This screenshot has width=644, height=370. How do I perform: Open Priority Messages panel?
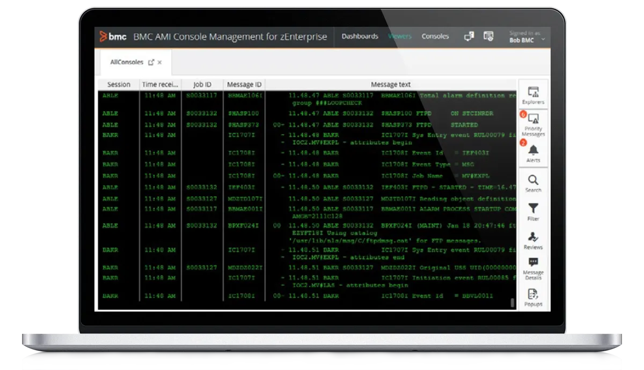533,124
